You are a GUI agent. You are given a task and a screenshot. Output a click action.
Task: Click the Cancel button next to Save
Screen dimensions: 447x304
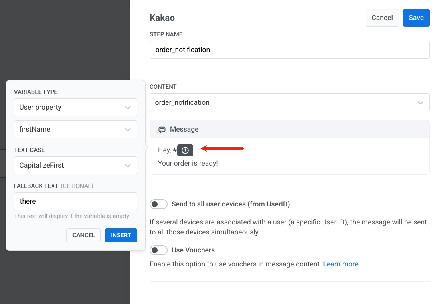382,18
